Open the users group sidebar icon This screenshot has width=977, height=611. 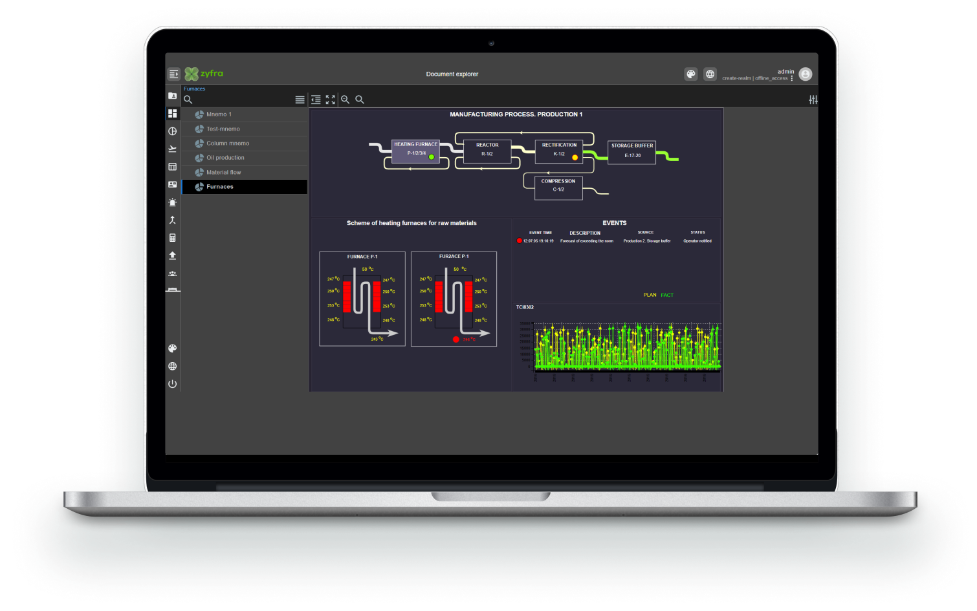172,273
